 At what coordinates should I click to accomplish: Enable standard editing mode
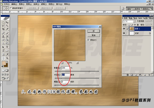[3, 70]
